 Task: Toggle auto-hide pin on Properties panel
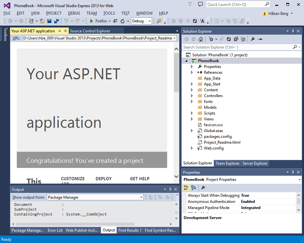293,172
